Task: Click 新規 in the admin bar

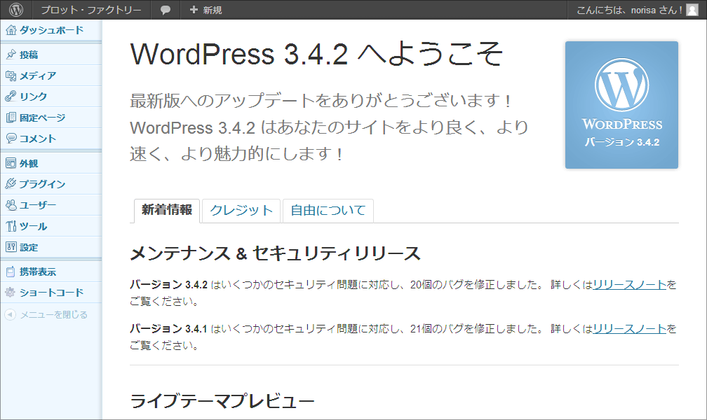Action: pos(213,10)
